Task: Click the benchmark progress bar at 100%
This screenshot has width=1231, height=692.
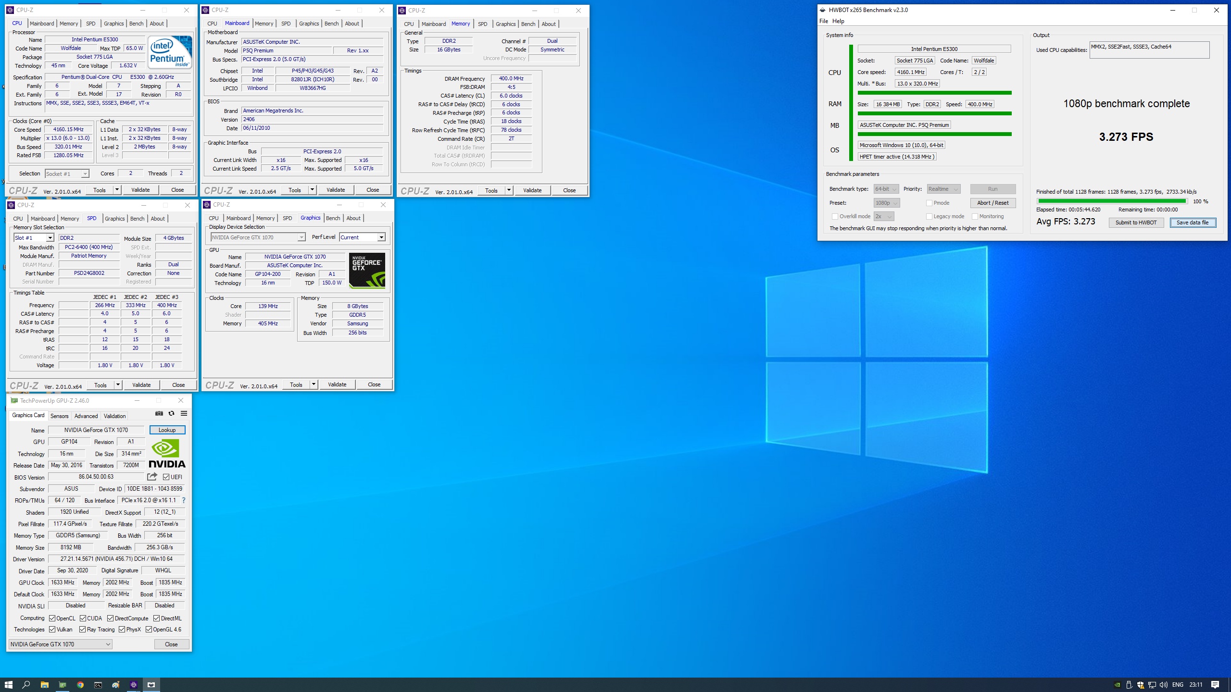Action: coord(1112,201)
